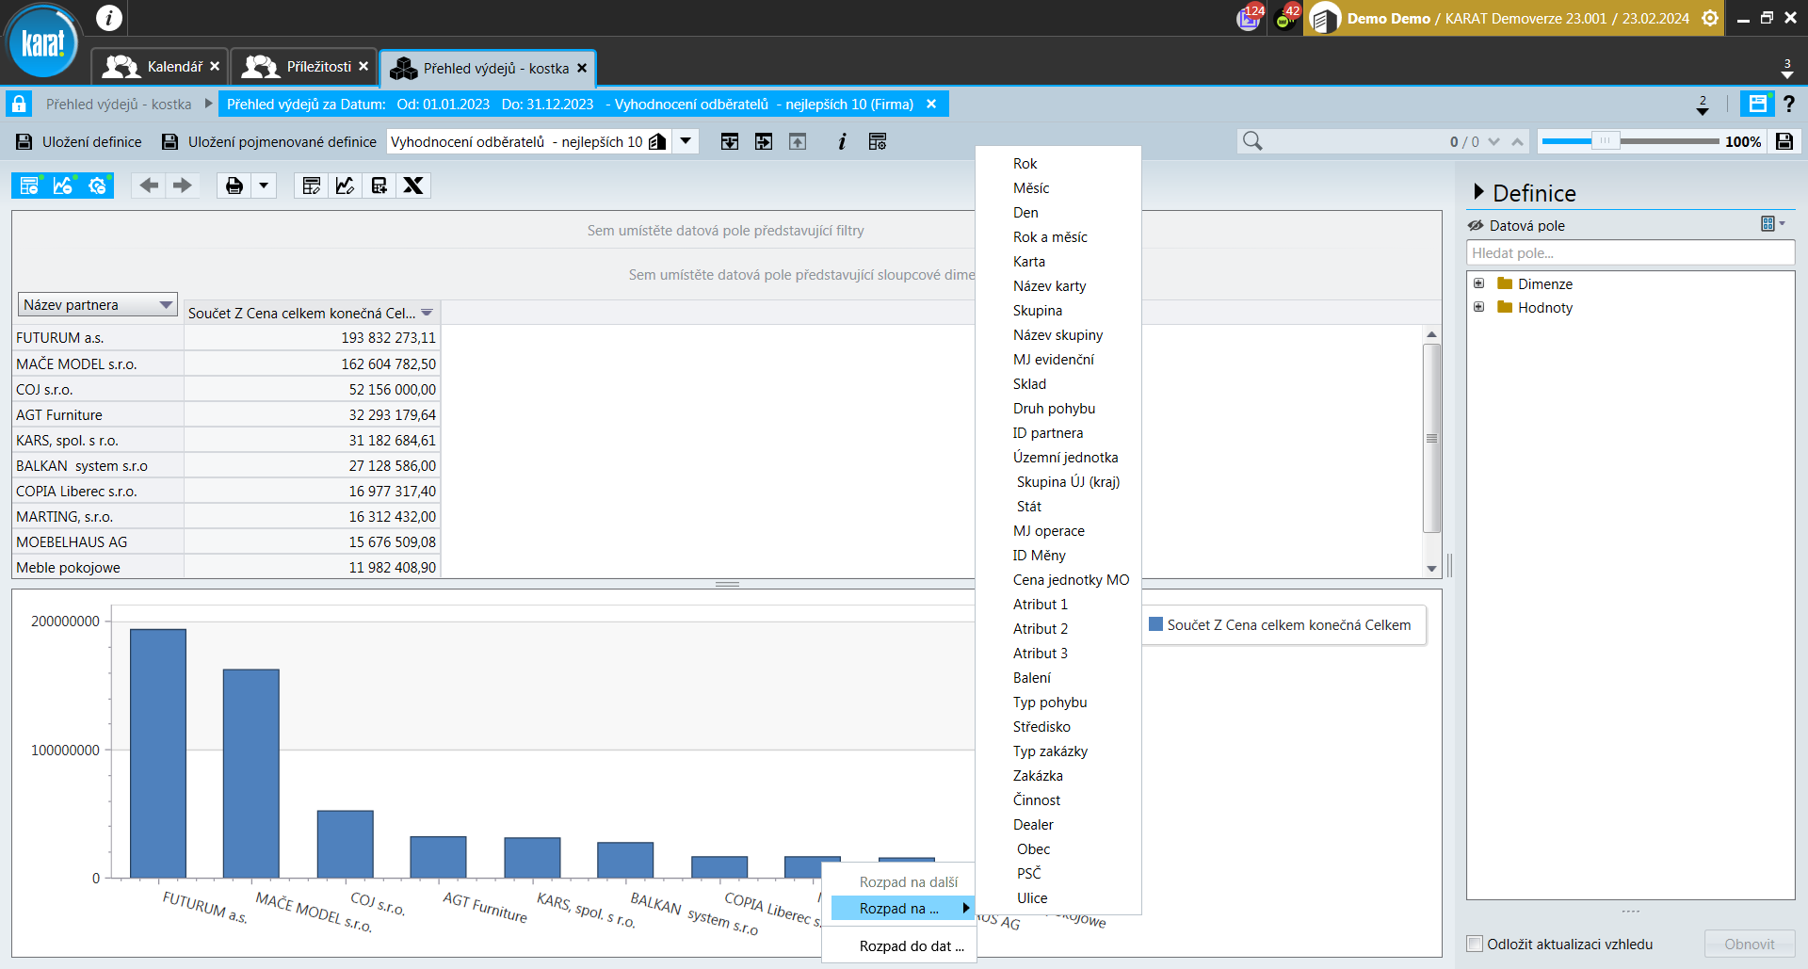
Task: Choose Rozpad do dat in context menu
Action: point(911,946)
